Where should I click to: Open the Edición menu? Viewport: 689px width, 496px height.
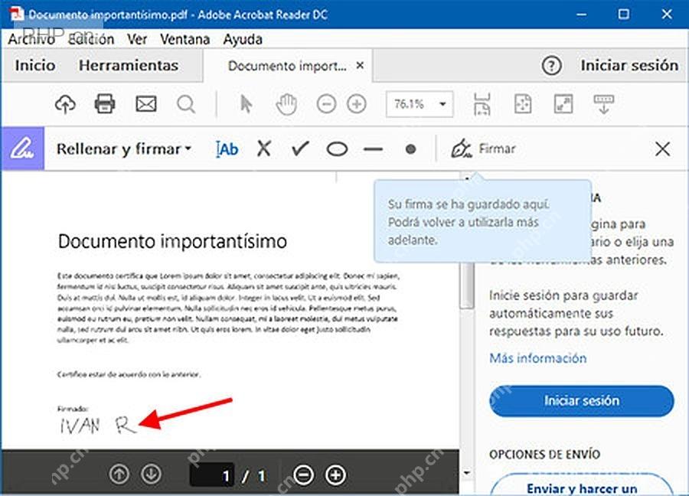(91, 39)
